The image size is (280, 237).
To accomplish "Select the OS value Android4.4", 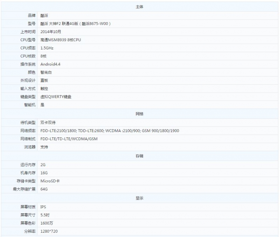I will coord(50,64).
